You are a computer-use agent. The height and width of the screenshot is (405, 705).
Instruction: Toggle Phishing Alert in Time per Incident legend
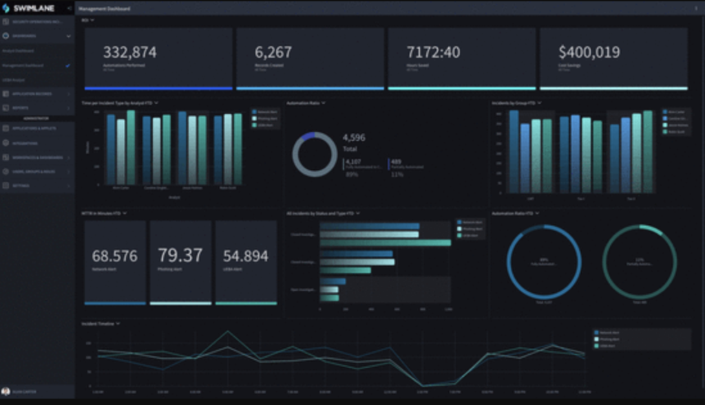click(x=265, y=118)
